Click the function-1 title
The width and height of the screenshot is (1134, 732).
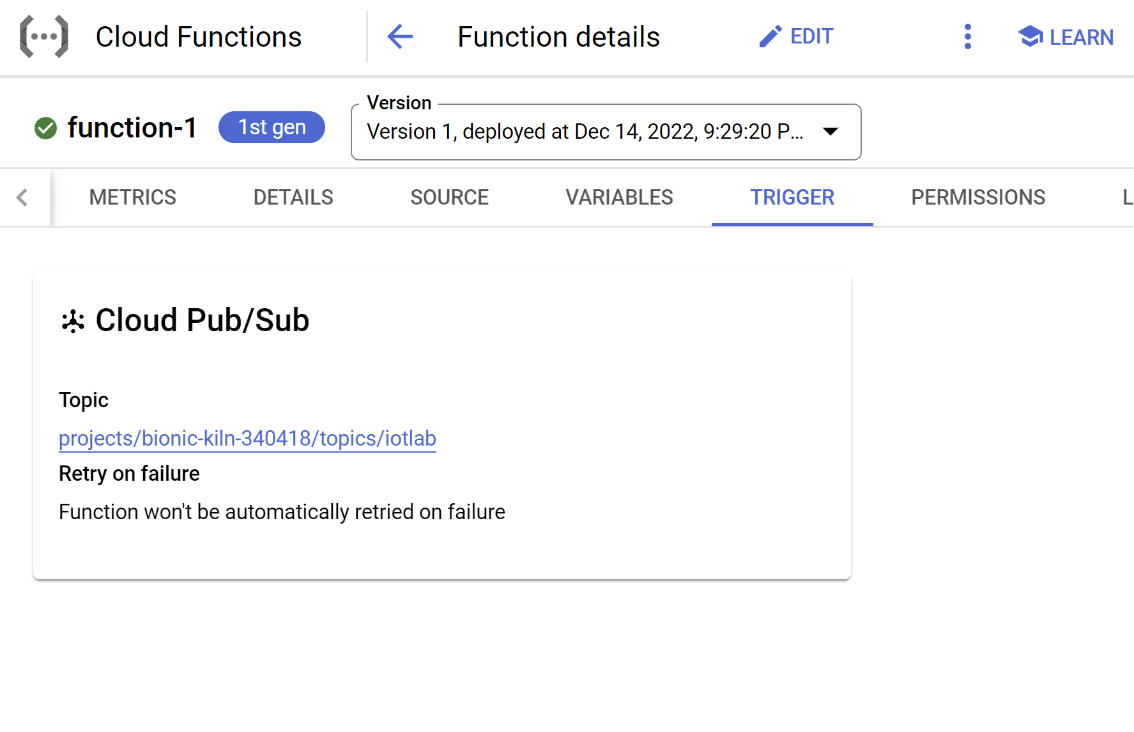coord(132,127)
